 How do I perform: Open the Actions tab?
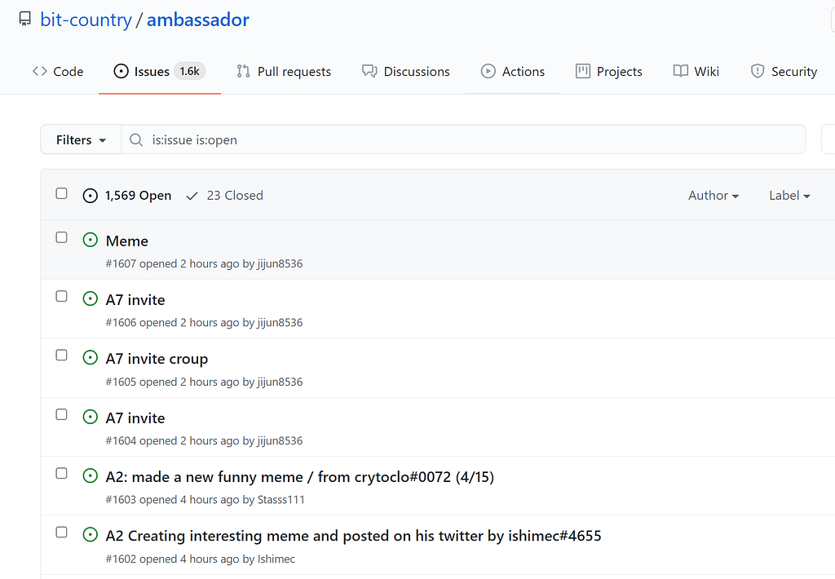513,72
